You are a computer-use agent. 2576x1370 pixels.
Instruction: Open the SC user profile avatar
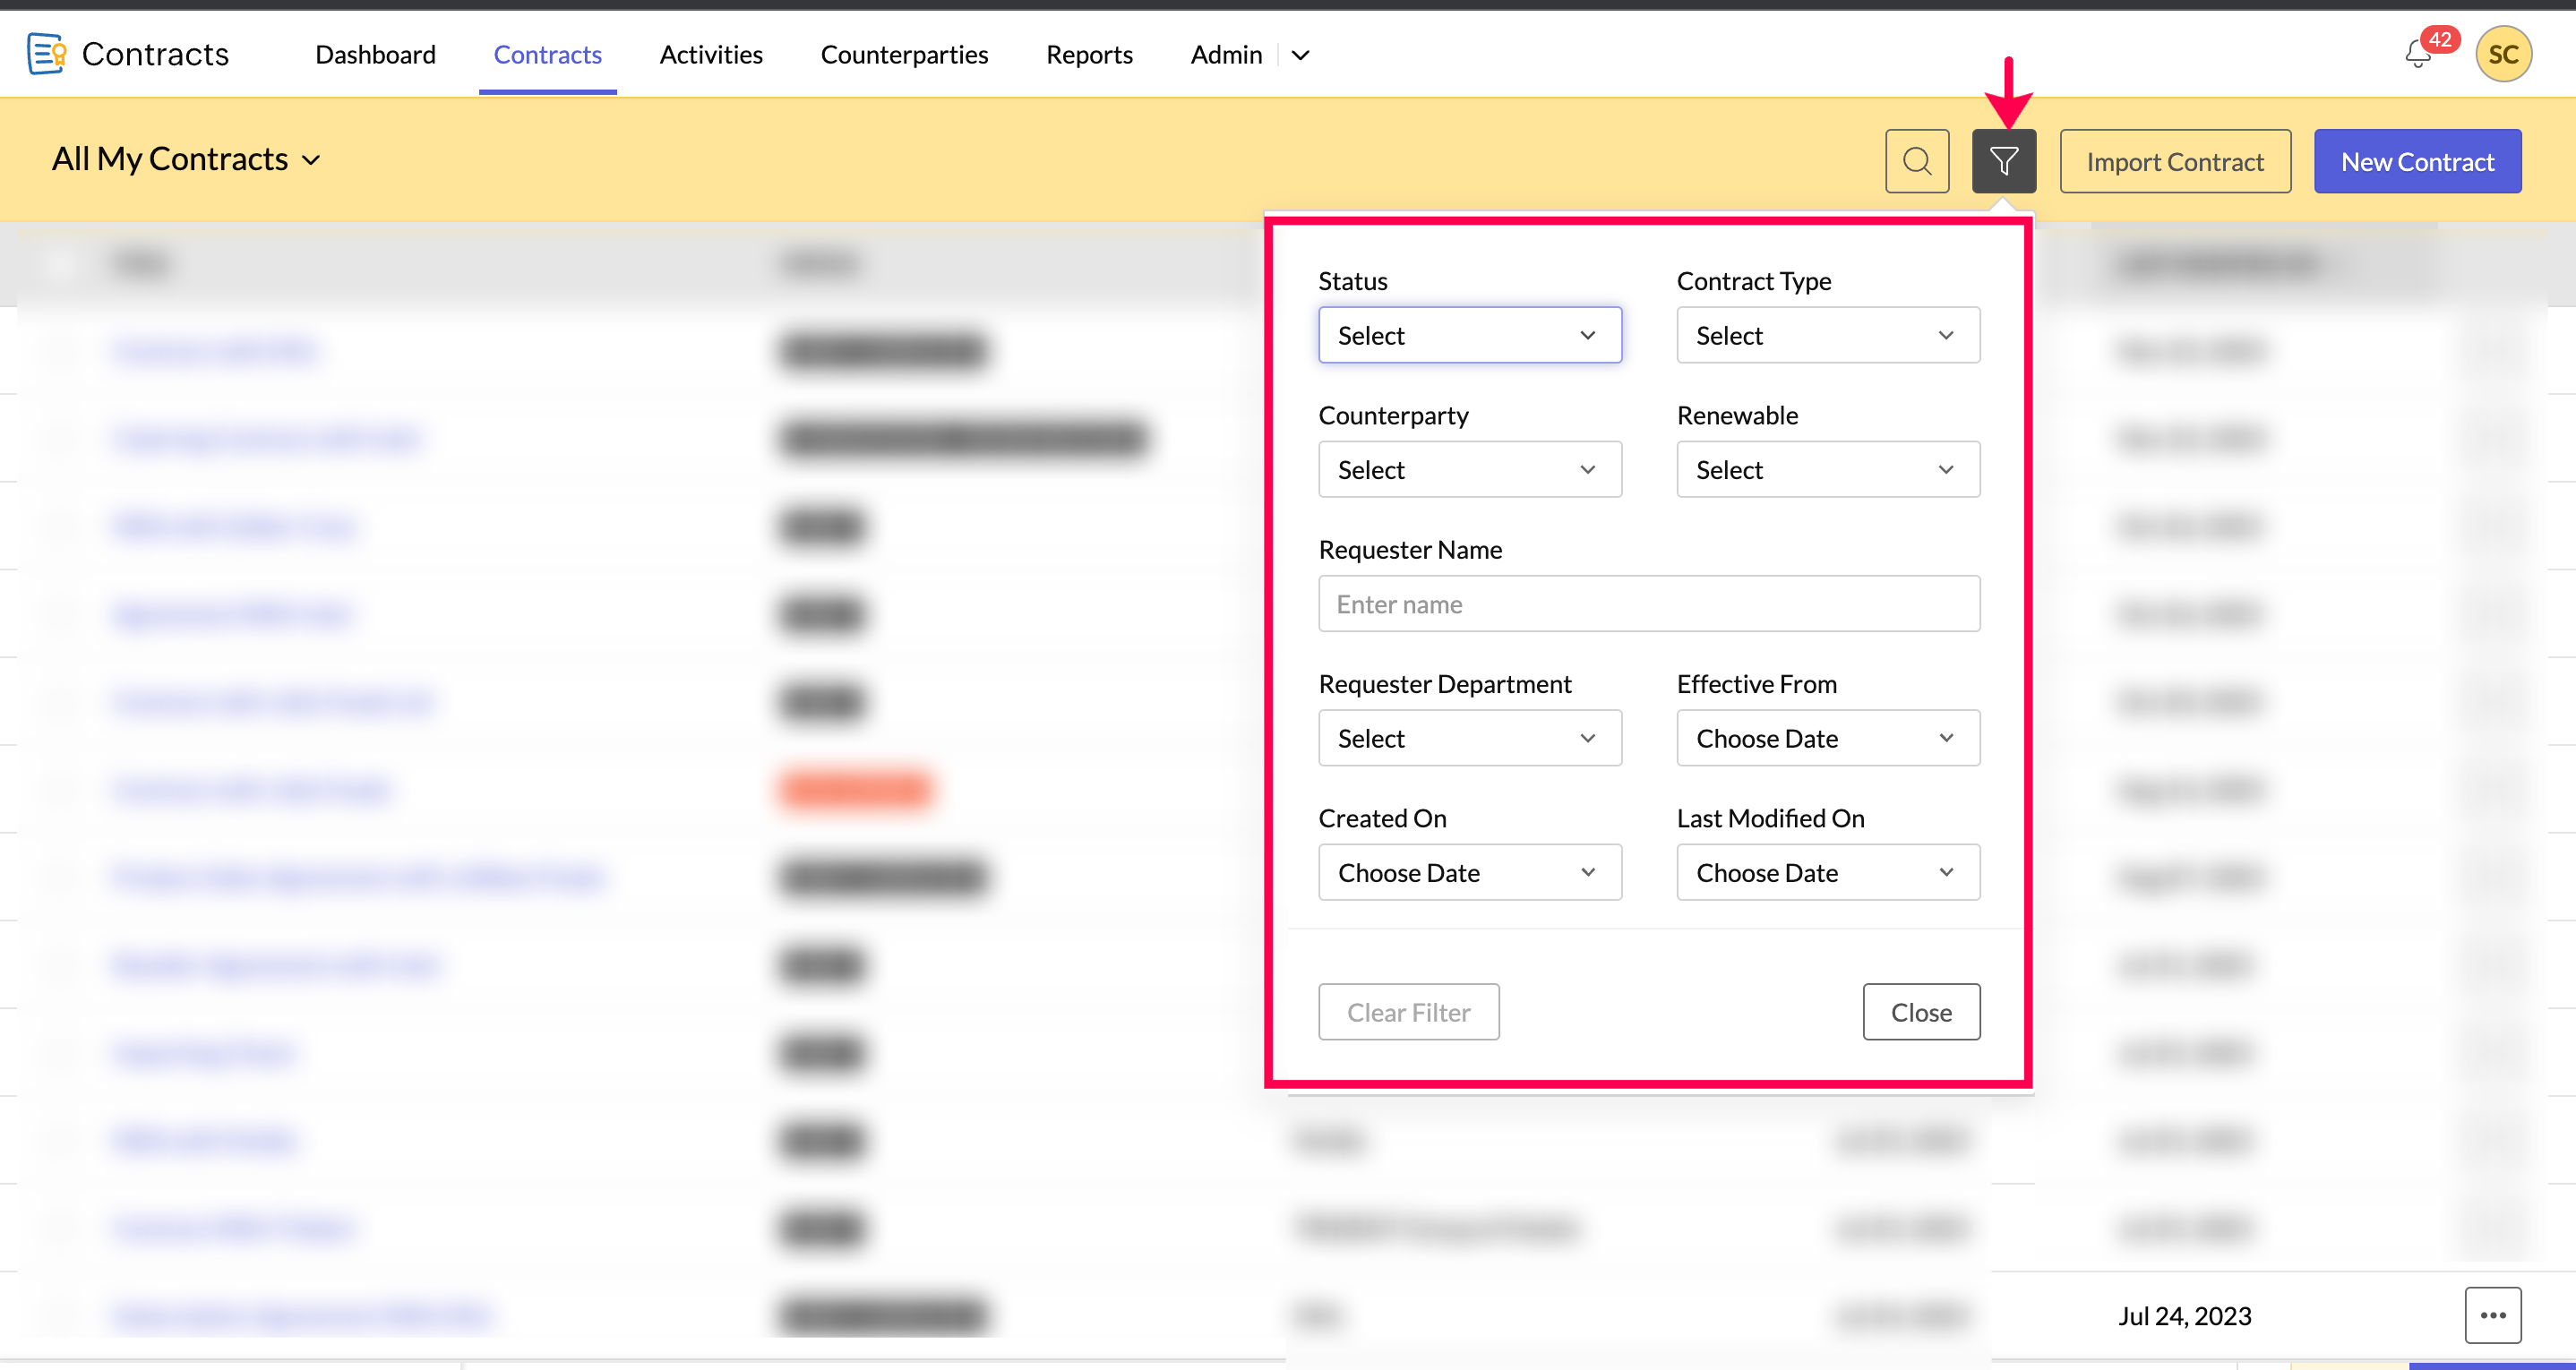tap(2503, 54)
